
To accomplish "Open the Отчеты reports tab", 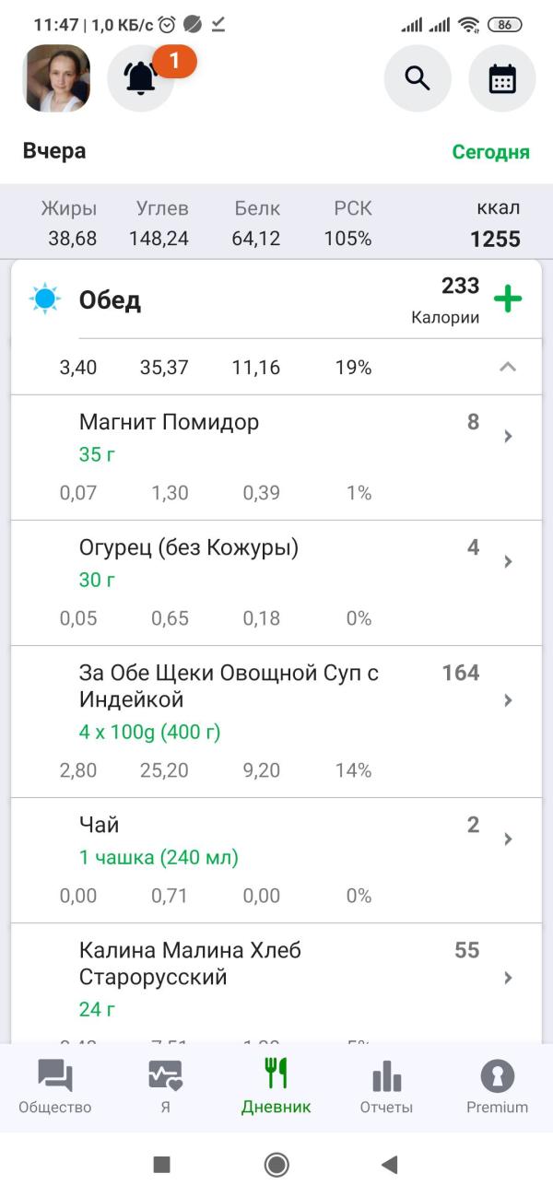I will click(x=386, y=1087).
